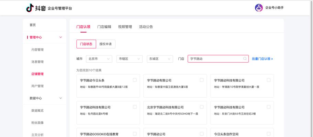Image resolution: width=313 pixels, height=137 pixels.
Task: Switch to the 门店编辑 tab
Action: pos(104,27)
